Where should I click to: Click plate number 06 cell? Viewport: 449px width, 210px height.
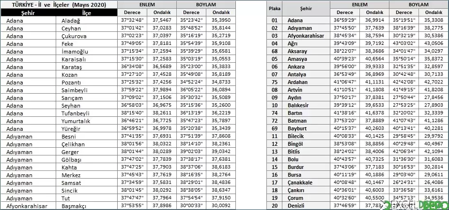(275, 67)
